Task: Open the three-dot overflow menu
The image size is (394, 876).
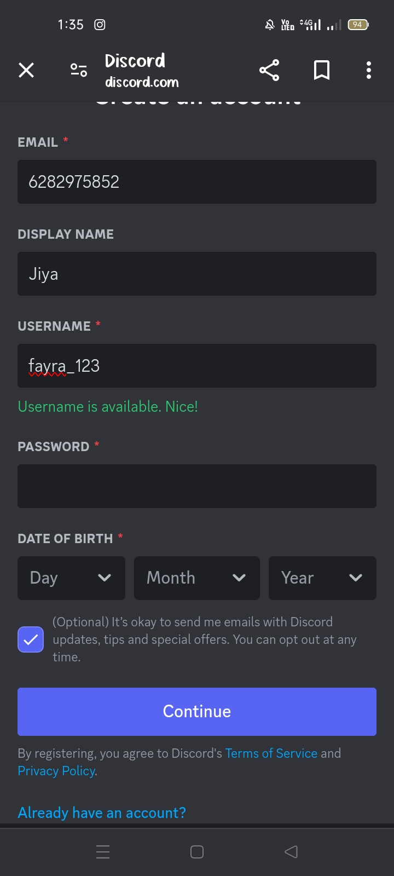Action: click(369, 70)
